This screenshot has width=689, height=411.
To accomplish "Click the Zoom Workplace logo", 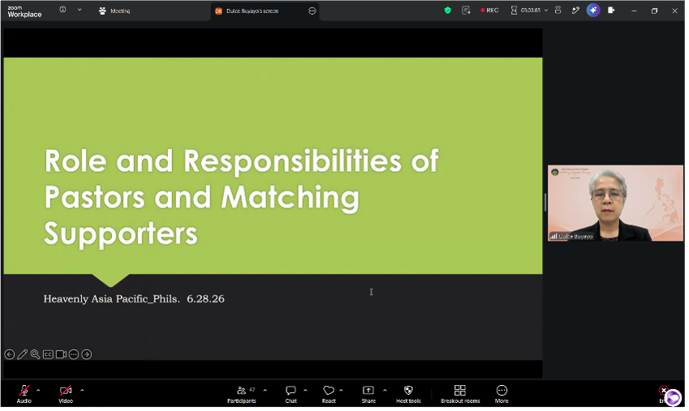I will (24, 11).
